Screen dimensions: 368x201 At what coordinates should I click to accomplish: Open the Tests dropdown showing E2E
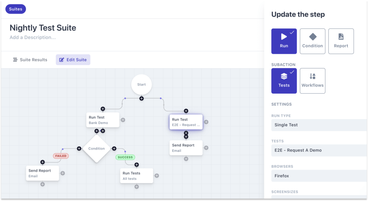[x=319, y=150]
